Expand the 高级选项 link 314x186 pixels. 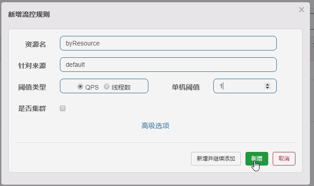tap(155, 126)
